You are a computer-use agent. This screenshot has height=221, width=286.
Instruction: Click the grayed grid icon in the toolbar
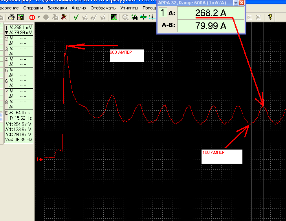249,17
